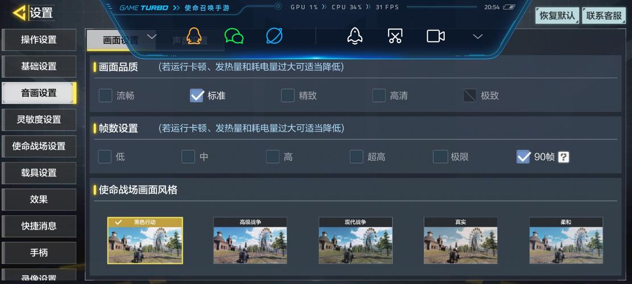632x284 pixels.
Task: Check the battery indicator in Game Turbo bar
Action: pyautogui.click(x=510, y=7)
